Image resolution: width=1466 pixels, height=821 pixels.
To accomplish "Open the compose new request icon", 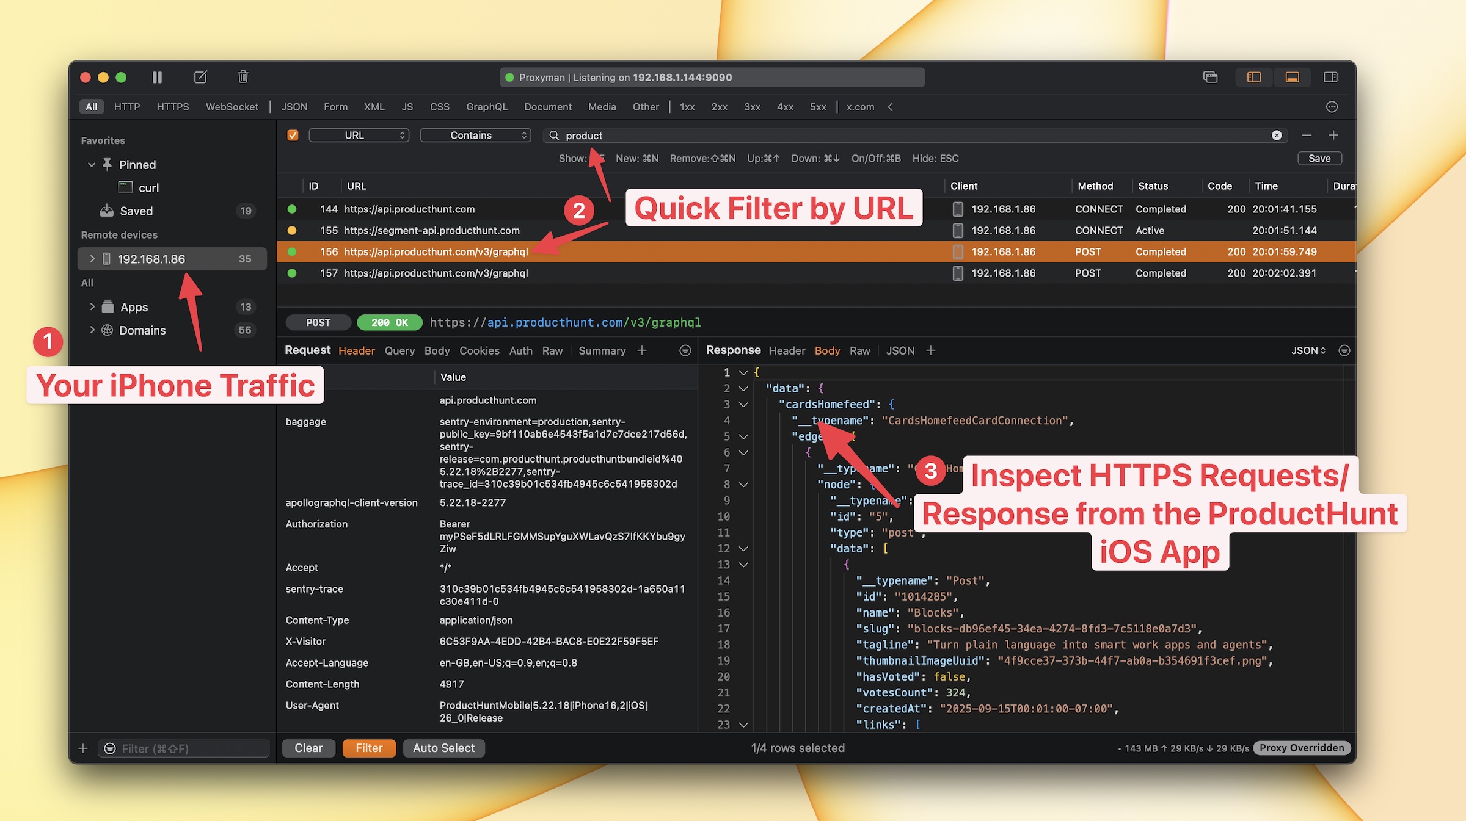I will [200, 77].
